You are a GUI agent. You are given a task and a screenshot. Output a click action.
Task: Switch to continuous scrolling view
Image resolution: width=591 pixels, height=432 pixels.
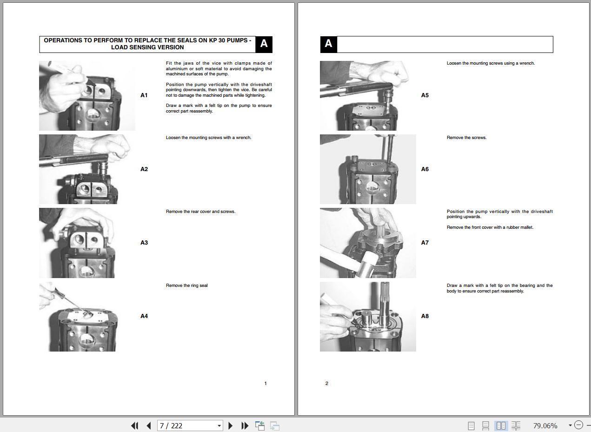point(485,425)
